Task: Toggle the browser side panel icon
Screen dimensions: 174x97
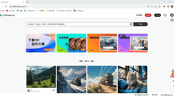Action: point(168,6)
